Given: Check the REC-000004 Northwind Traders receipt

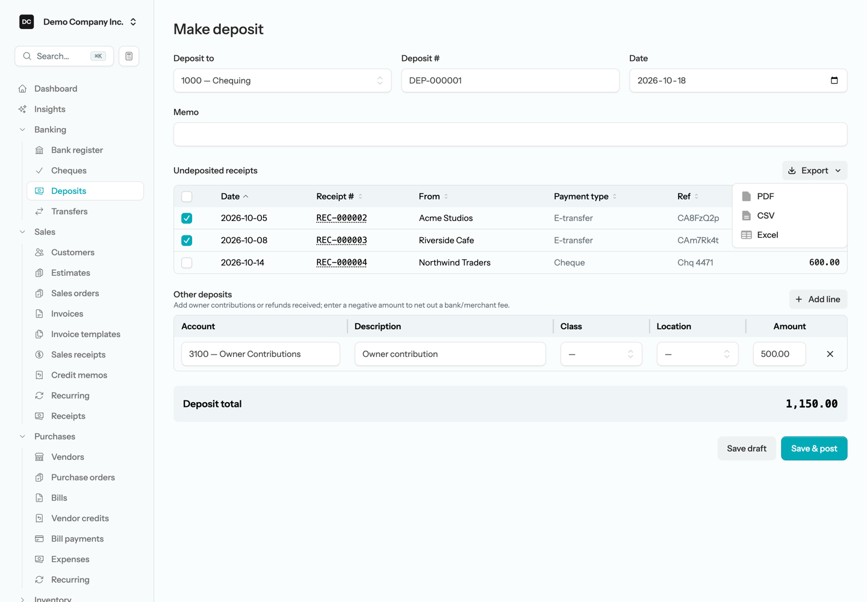Looking at the screenshot, I should [187, 262].
